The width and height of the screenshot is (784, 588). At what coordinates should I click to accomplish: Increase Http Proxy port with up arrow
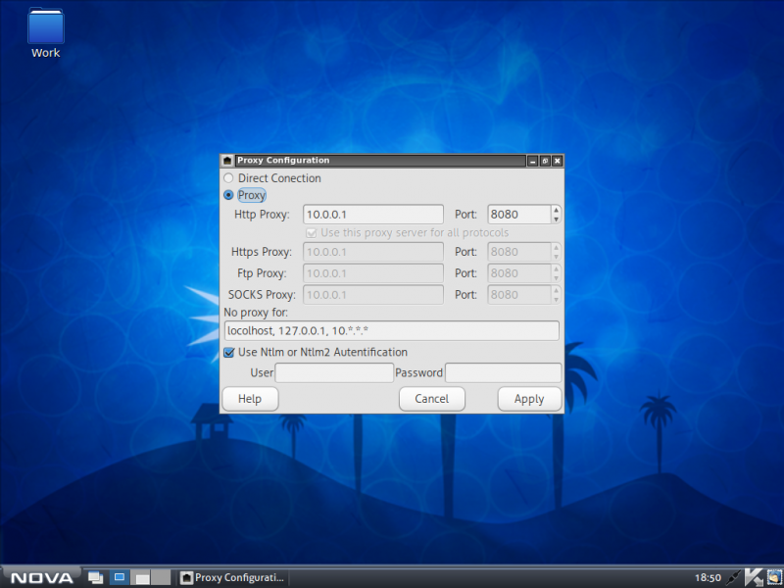(x=556, y=209)
